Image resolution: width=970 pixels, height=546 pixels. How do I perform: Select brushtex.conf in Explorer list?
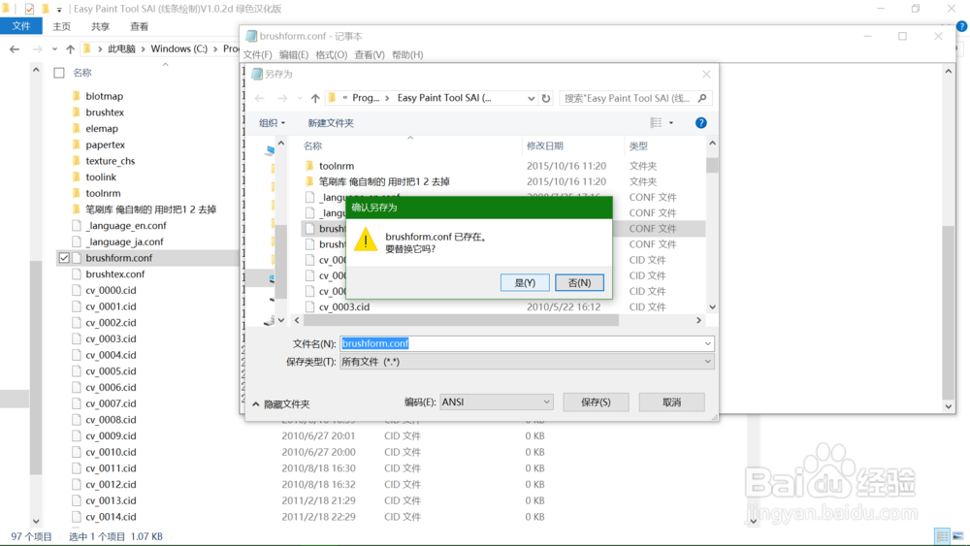[x=115, y=273]
